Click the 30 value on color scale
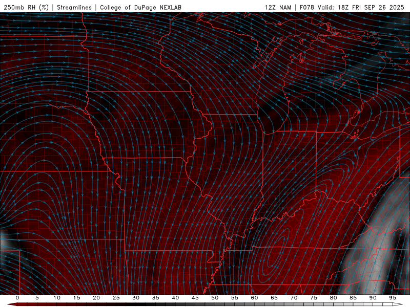The image size is (410, 307). coord(136,298)
